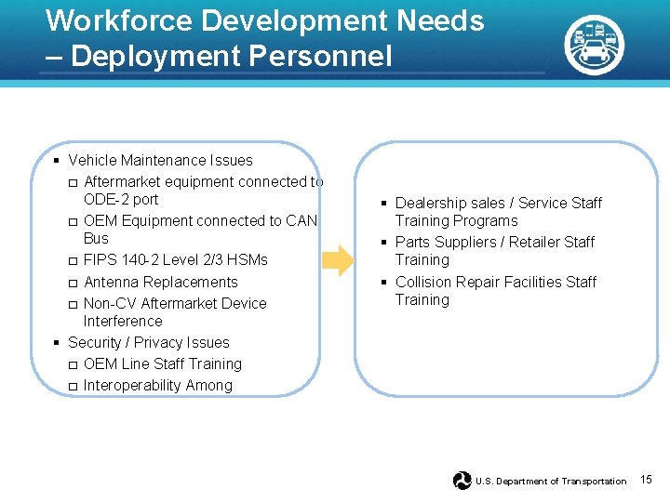Click 'Collision Repair Facilities Staff Training'

coord(496,291)
